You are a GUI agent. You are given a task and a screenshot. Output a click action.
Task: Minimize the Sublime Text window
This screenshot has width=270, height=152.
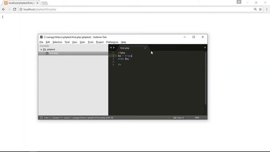tap(185, 37)
